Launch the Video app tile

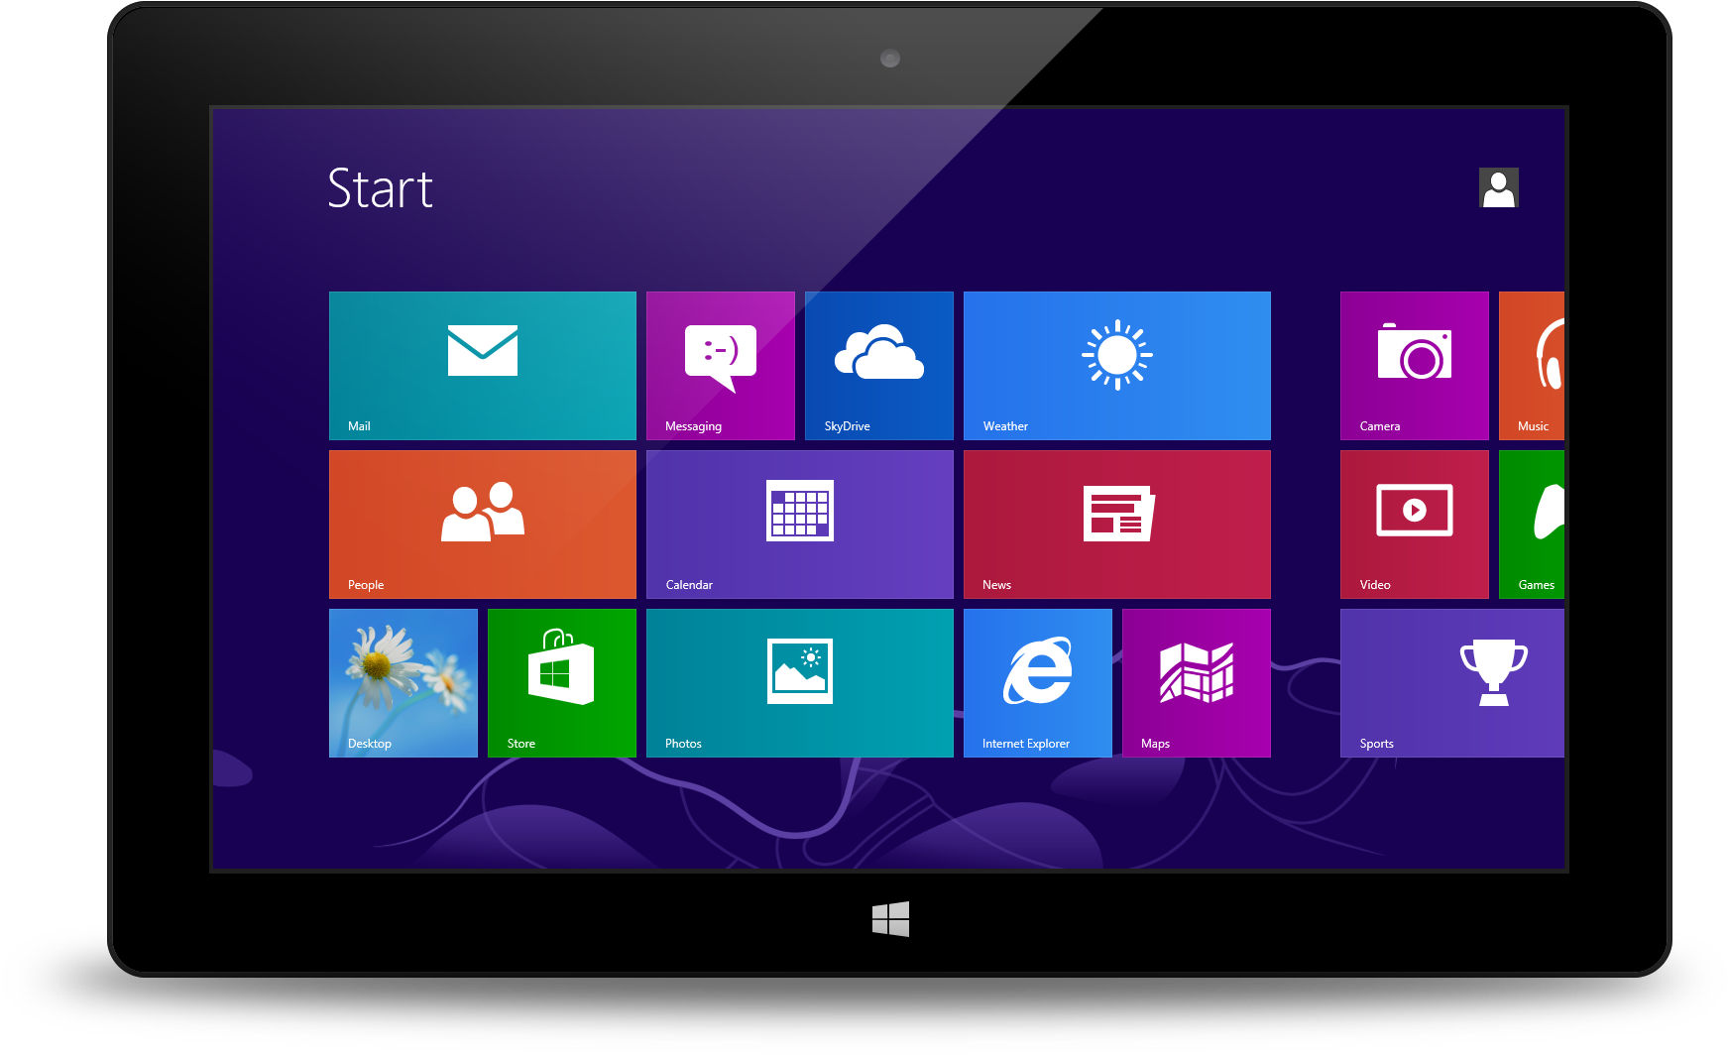pyautogui.click(x=1414, y=524)
